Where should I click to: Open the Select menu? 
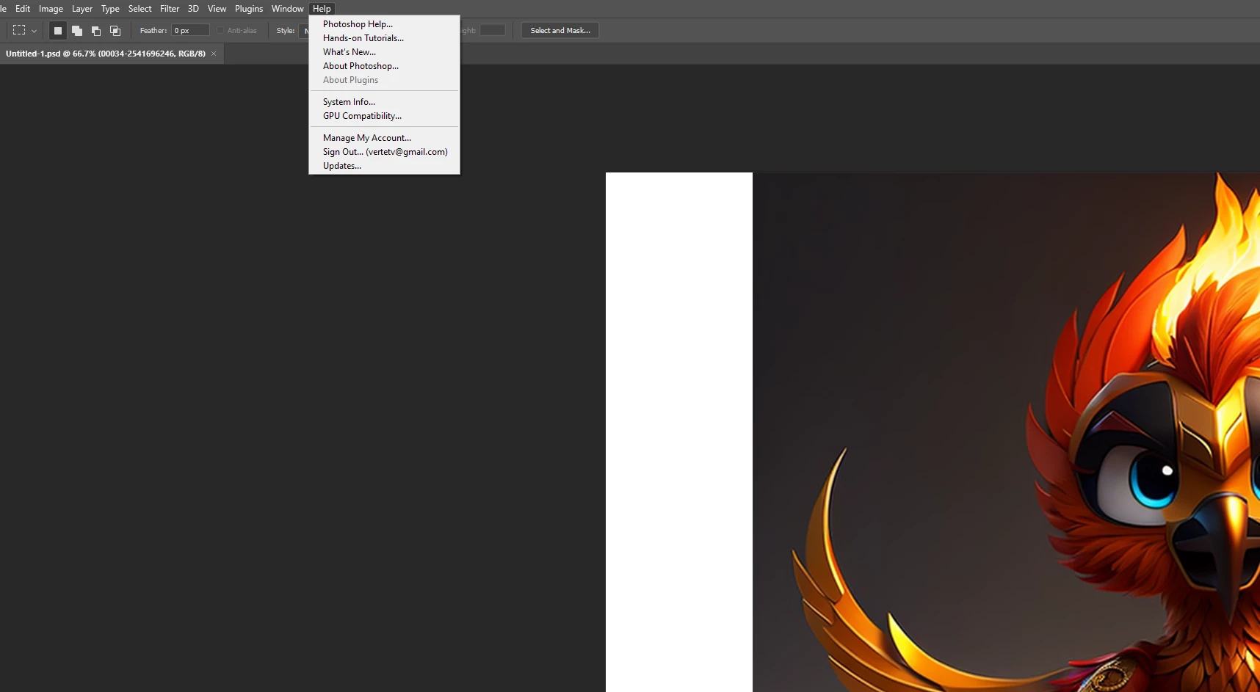(140, 9)
